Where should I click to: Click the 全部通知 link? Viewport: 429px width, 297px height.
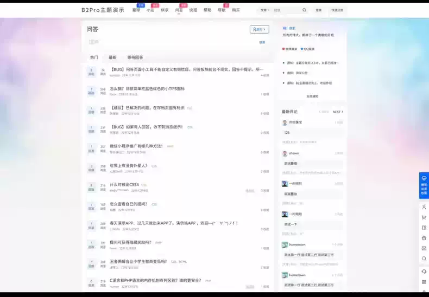[312, 96]
